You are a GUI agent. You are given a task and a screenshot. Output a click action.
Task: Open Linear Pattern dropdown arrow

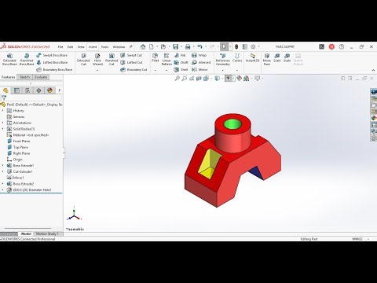point(167,70)
